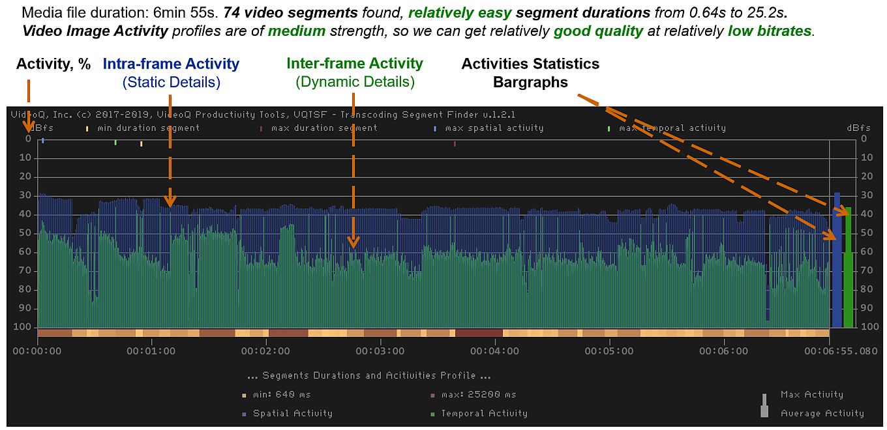Select the dark brown longest segment in strip
This screenshot has width=887, height=430.
[479, 333]
